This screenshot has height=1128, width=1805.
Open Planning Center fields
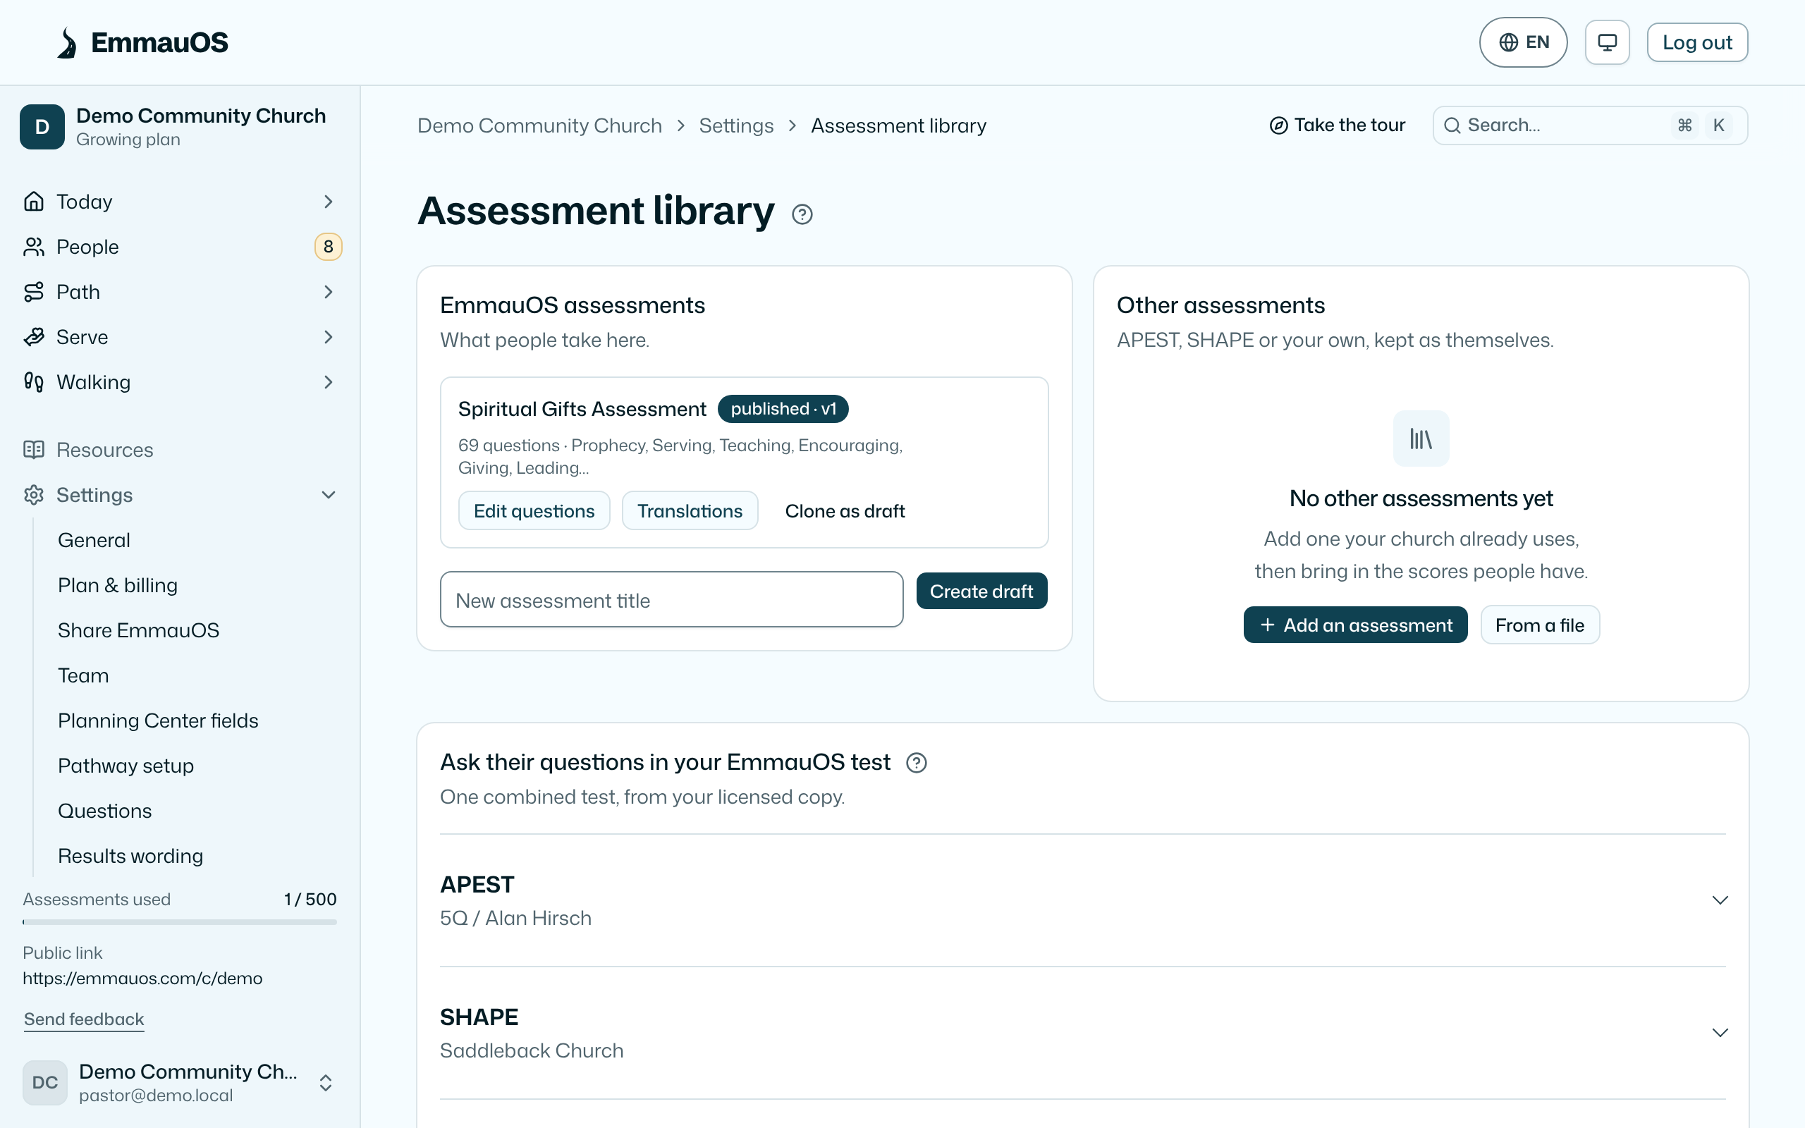point(158,721)
